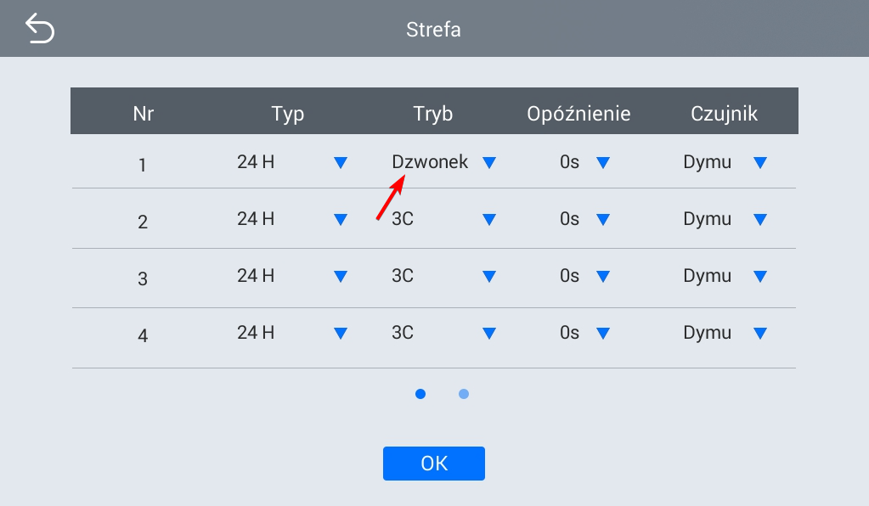Expand Tryb dropdown for zone 3
This screenshot has width=869, height=506.
[488, 276]
